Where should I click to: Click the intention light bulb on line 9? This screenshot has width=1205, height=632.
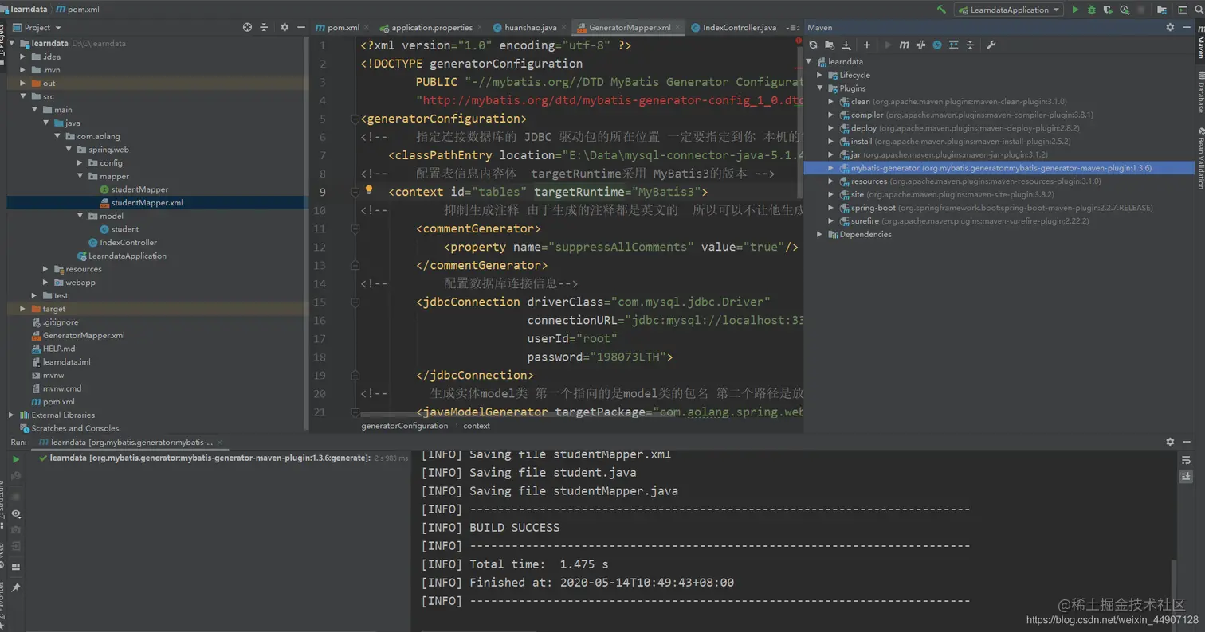point(369,190)
